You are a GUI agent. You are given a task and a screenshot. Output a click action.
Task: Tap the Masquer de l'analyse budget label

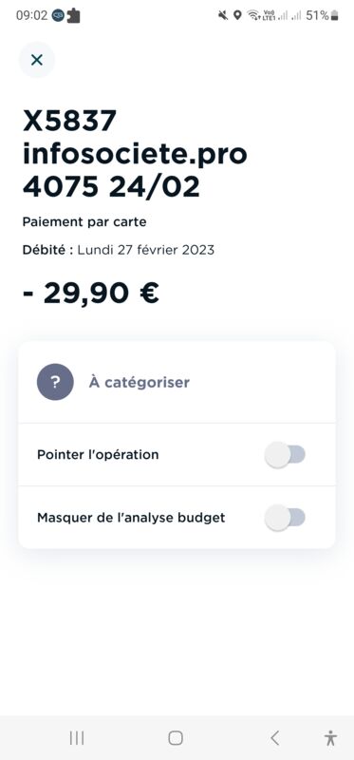[x=131, y=518]
